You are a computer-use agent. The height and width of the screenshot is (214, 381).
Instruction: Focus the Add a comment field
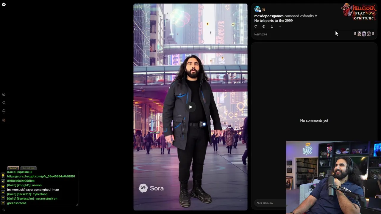pos(270,203)
